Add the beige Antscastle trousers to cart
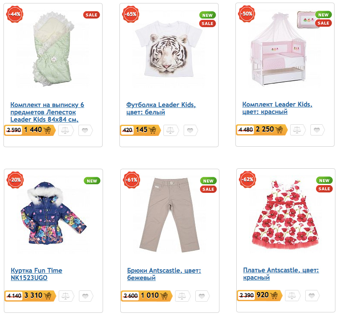 click(x=164, y=296)
